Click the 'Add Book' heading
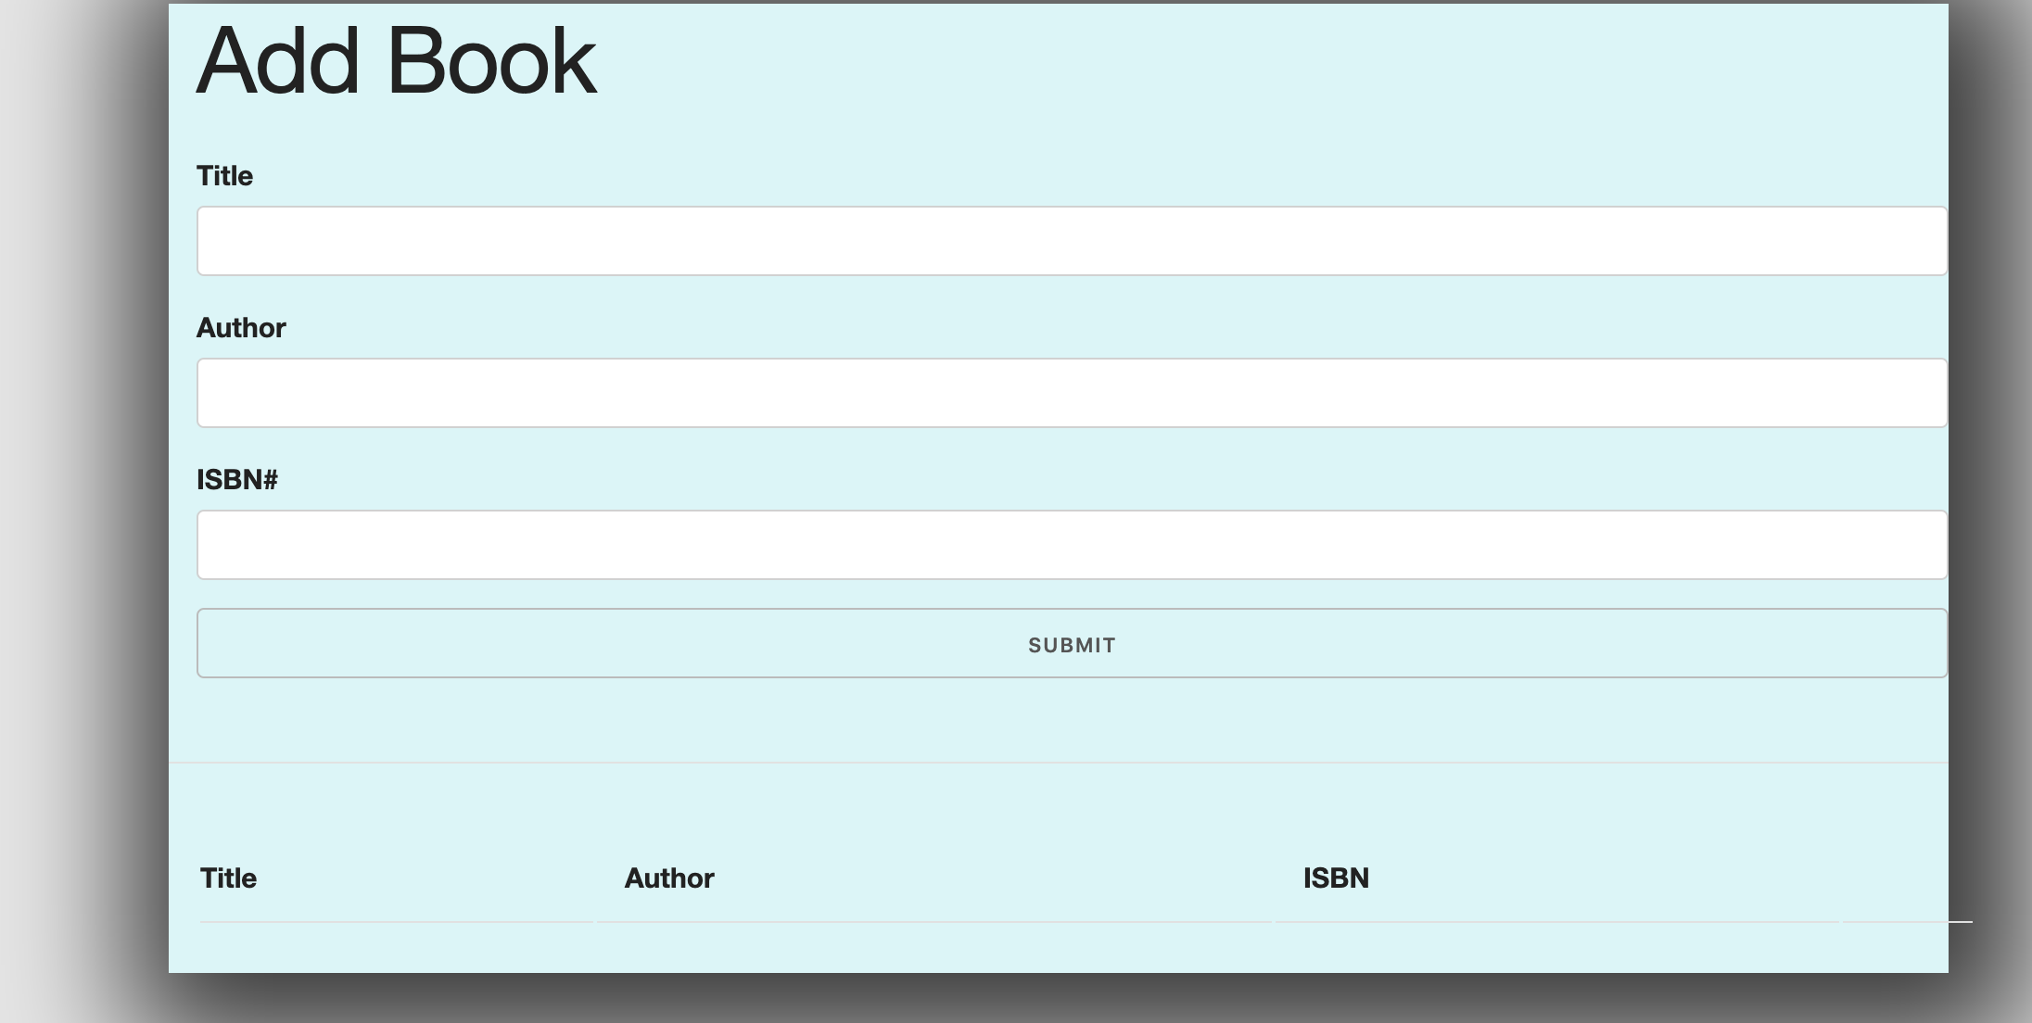The image size is (2032, 1023). coord(396,61)
